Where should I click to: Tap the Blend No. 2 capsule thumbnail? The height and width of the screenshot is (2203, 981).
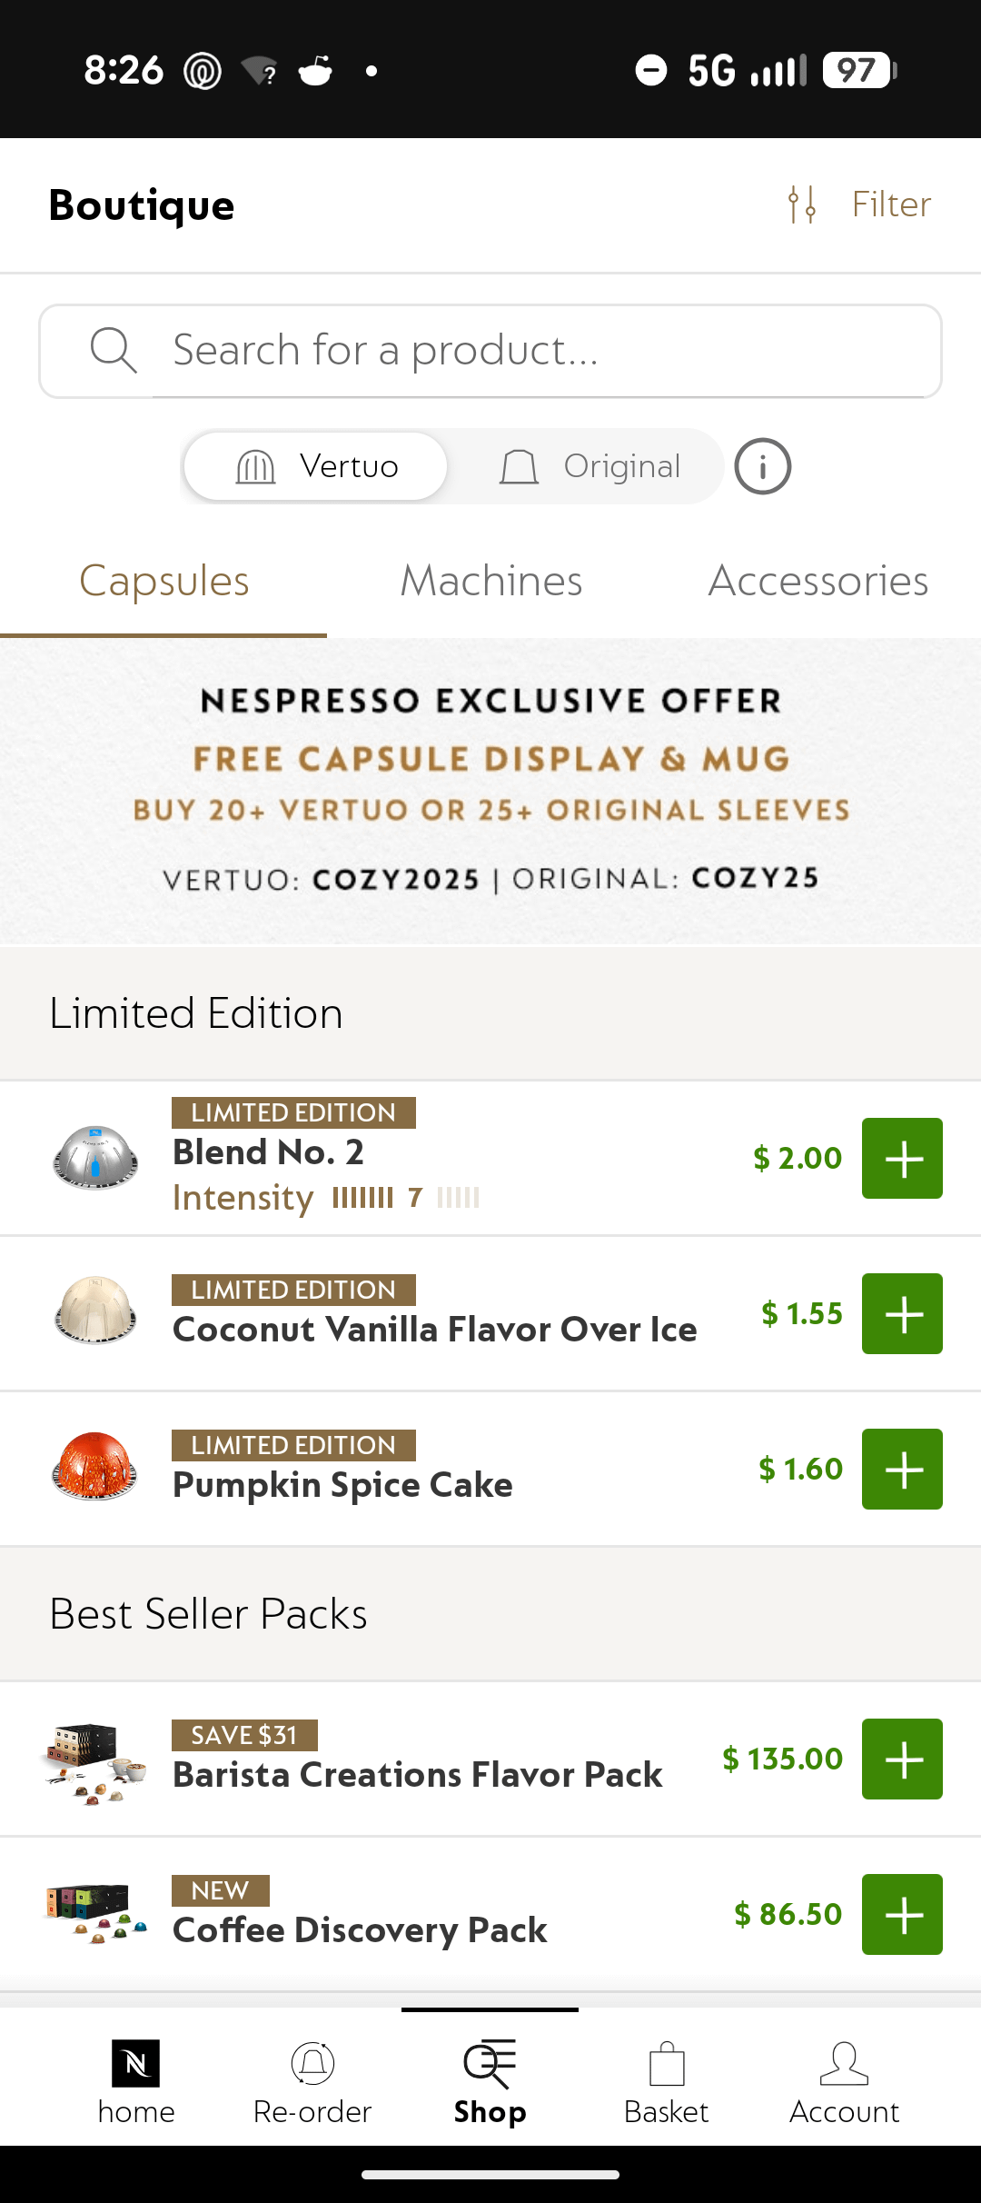[x=95, y=1158]
